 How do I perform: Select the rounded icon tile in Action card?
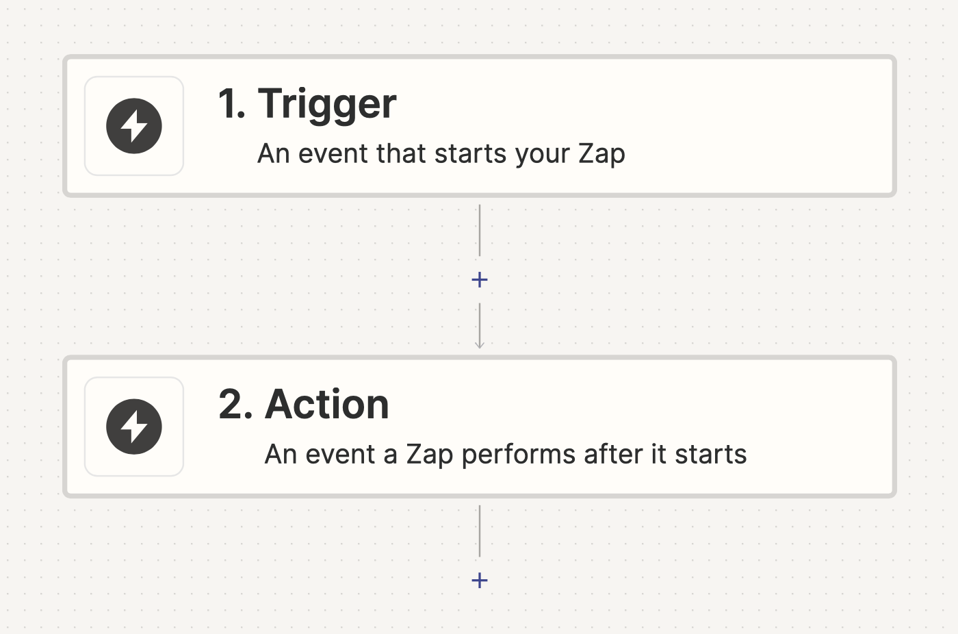pos(134,427)
